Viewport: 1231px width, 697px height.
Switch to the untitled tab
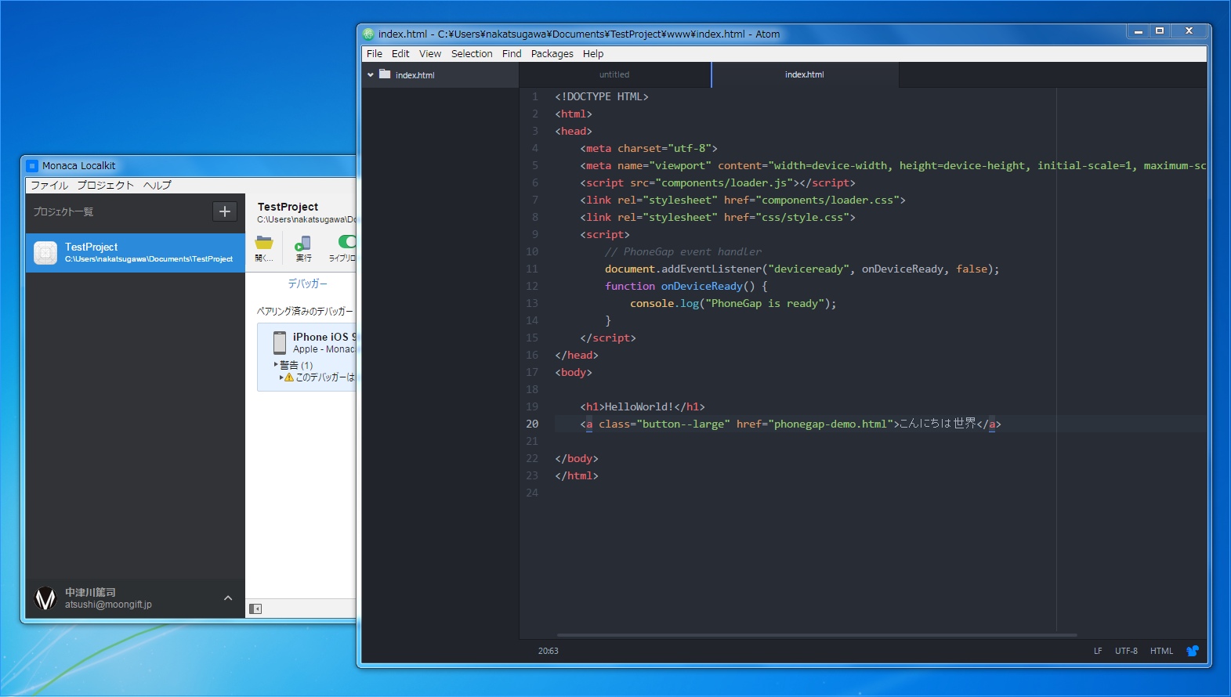point(614,75)
